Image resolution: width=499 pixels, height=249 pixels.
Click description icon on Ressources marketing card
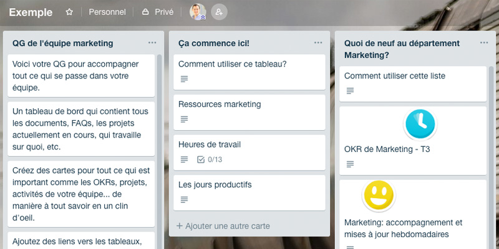[x=184, y=120]
